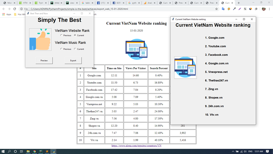Viewport: 273px width, 154px height.
Task: Open the Python app on the taskbar
Action: [x=53, y=151]
